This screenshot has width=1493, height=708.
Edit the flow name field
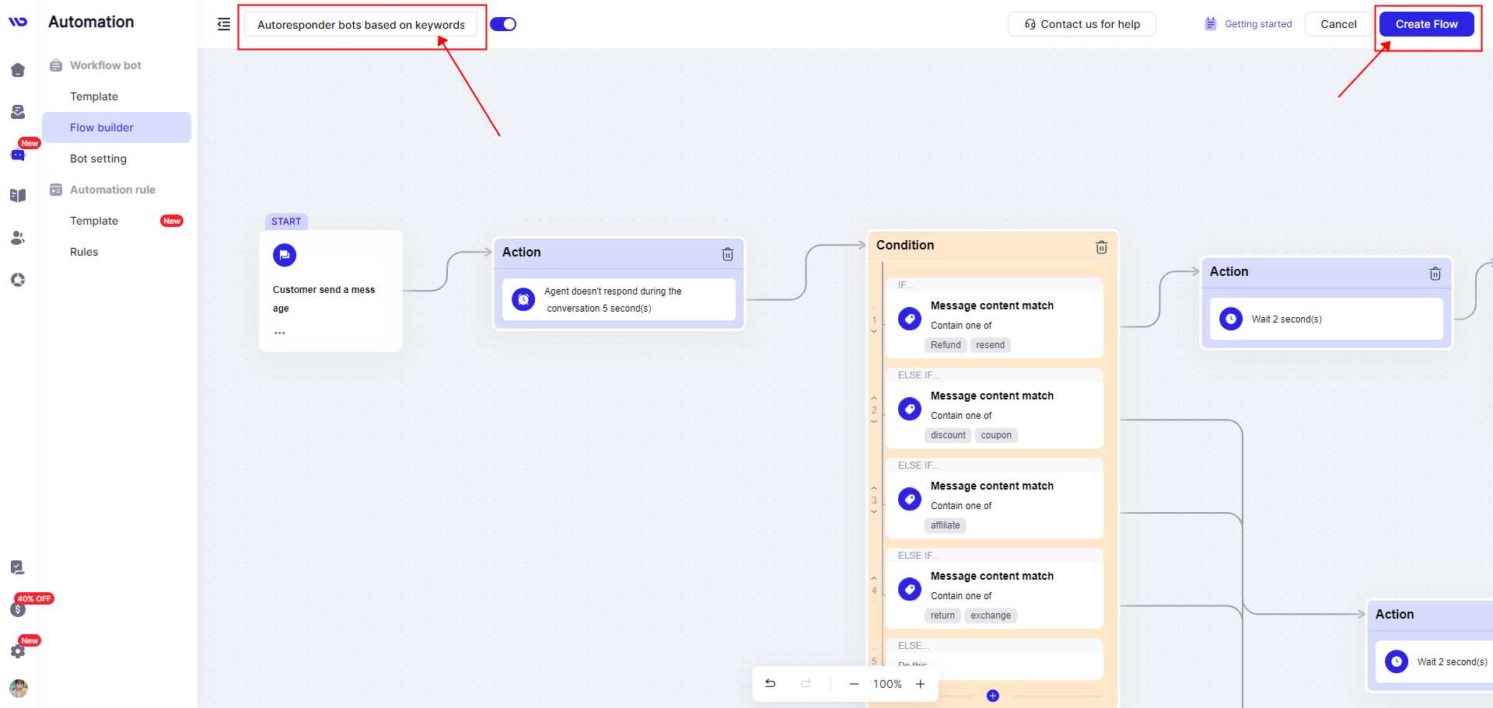pyautogui.click(x=361, y=24)
